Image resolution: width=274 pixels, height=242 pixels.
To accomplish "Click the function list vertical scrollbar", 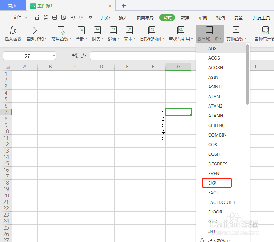I will [x=247, y=74].
